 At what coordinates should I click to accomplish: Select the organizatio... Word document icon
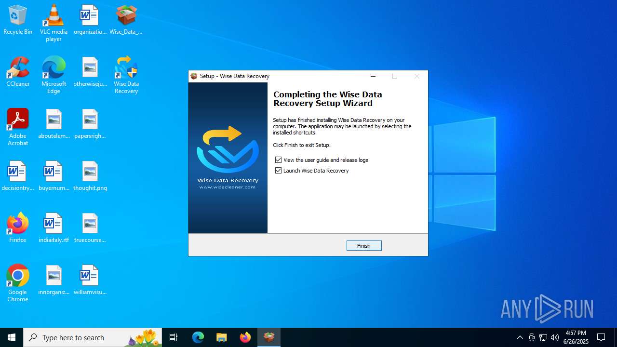90,20
